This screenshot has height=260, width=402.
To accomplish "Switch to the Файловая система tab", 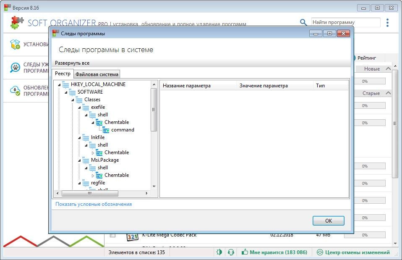I will click(97, 74).
